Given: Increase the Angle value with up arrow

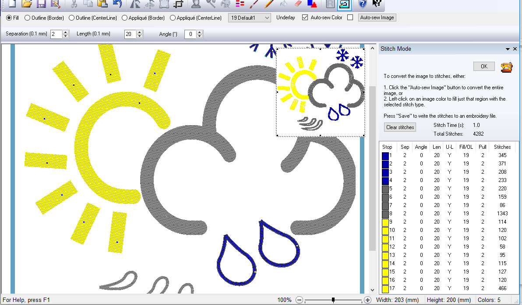Looking at the screenshot, I should [199, 32].
